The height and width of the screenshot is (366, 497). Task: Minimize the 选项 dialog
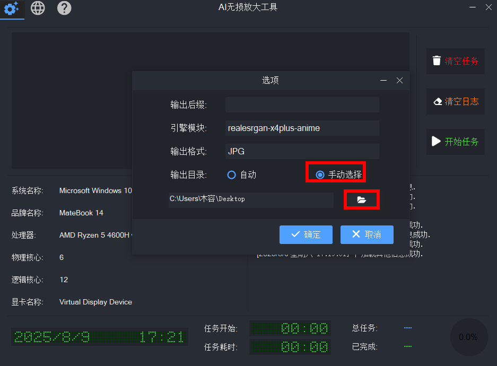tap(383, 81)
